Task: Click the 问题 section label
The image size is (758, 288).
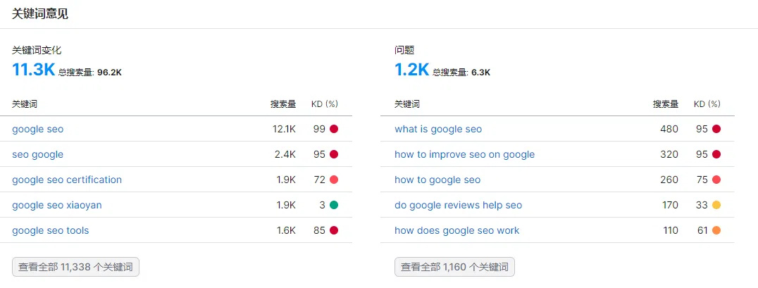Action: [404, 50]
